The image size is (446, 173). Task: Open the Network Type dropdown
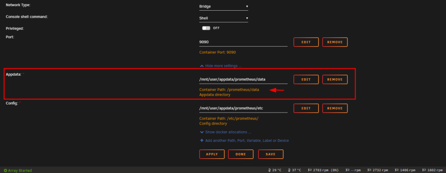[223, 6]
